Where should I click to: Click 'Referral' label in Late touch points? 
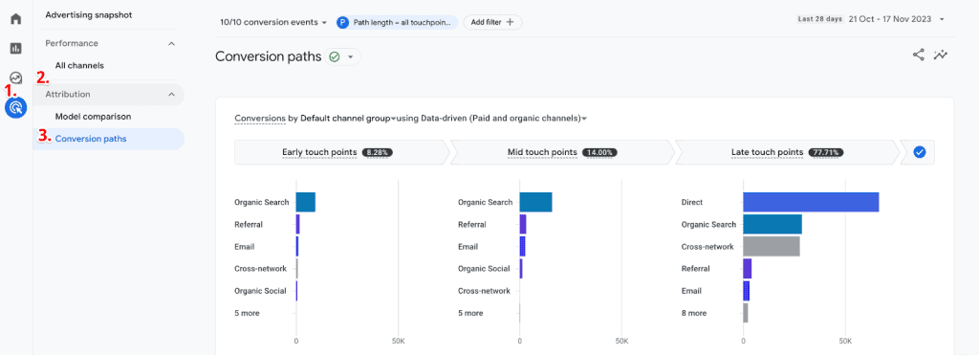[x=696, y=269]
